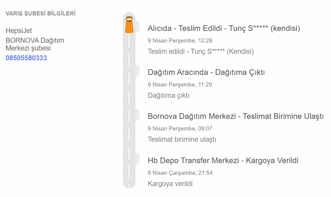Click the Teslim edildi - Tunç S***** (Kendisi) description
Image resolution: width=331 pixels, height=197 pixels.
point(201,51)
